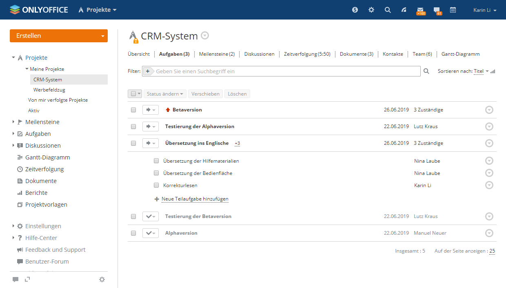Open the Mail icon in top bar
Image resolution: width=506 pixels, height=288 pixels.
click(x=420, y=10)
